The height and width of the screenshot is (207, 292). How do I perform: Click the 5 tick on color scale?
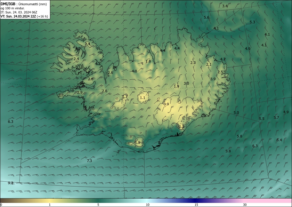click(98, 205)
